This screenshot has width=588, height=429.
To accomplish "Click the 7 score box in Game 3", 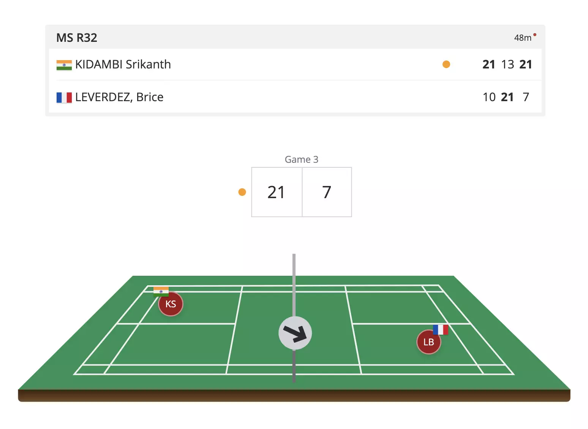I will (x=327, y=192).
